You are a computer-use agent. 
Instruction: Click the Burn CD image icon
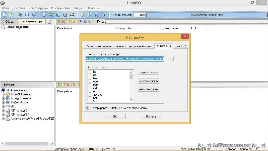tap(72, 15)
